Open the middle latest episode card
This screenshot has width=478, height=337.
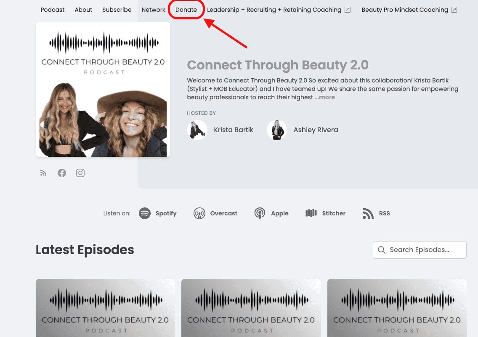coord(251,308)
